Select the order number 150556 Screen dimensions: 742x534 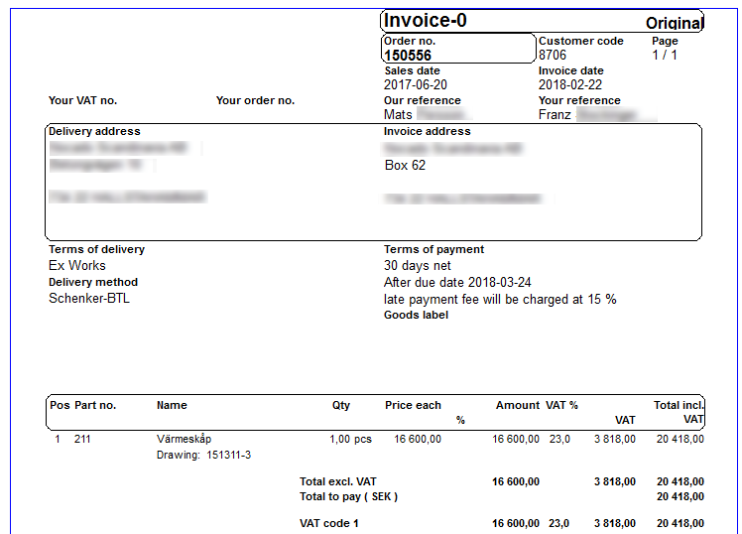click(x=408, y=56)
